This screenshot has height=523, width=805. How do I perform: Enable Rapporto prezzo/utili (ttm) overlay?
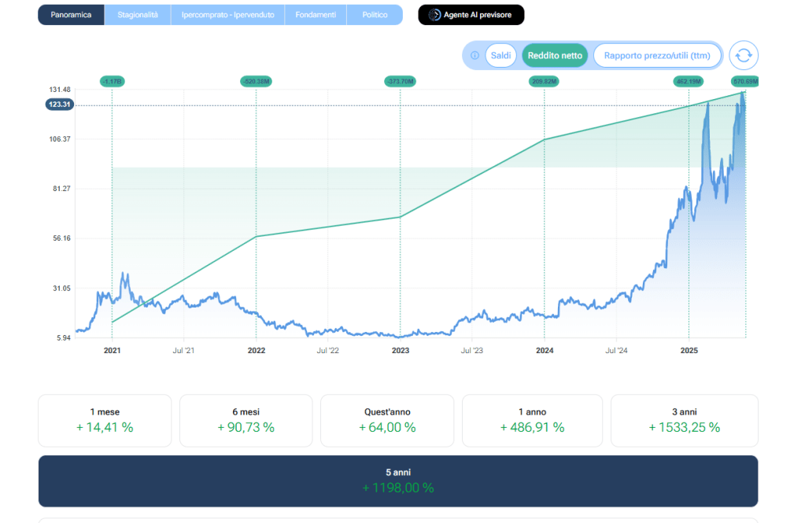point(656,56)
